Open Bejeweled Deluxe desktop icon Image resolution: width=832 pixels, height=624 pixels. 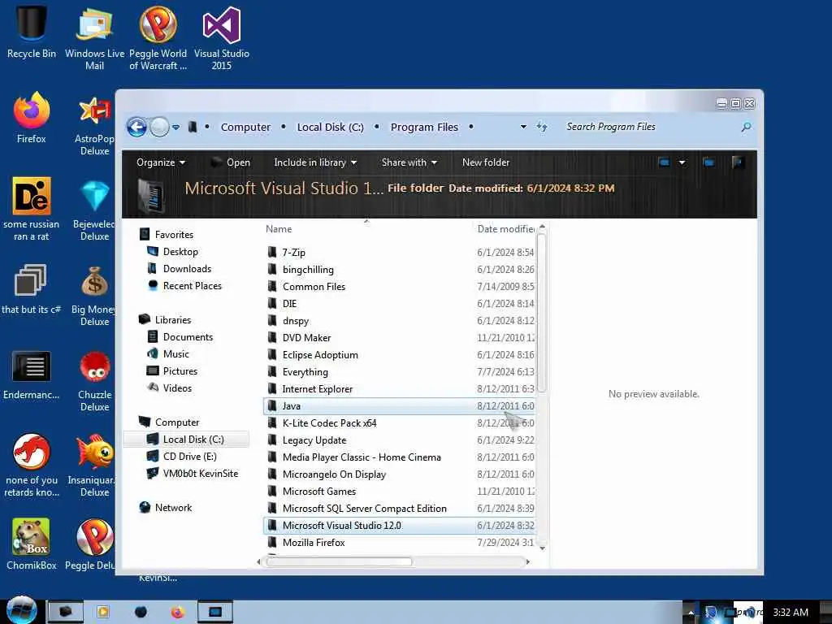pos(94,209)
